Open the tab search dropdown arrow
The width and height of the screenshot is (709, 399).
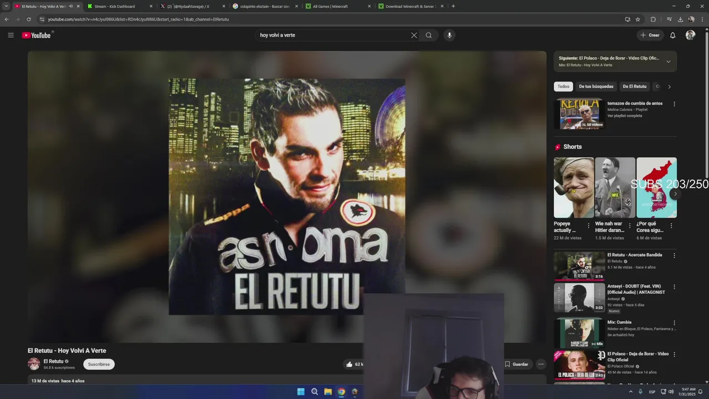(6, 6)
